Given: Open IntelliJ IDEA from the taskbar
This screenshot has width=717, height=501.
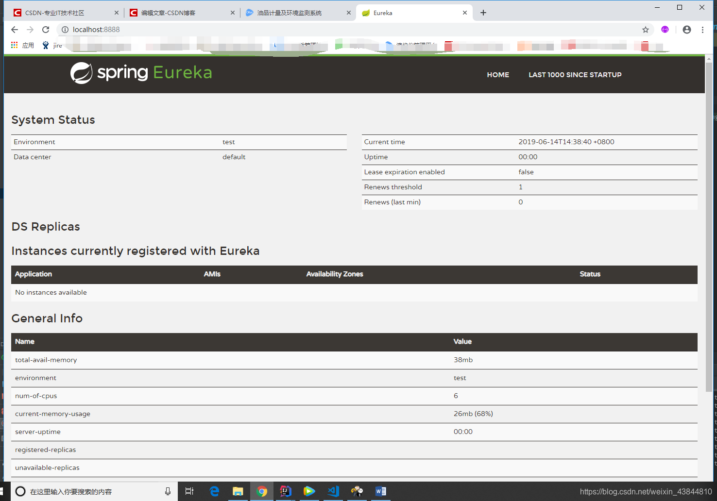Looking at the screenshot, I should click(286, 491).
